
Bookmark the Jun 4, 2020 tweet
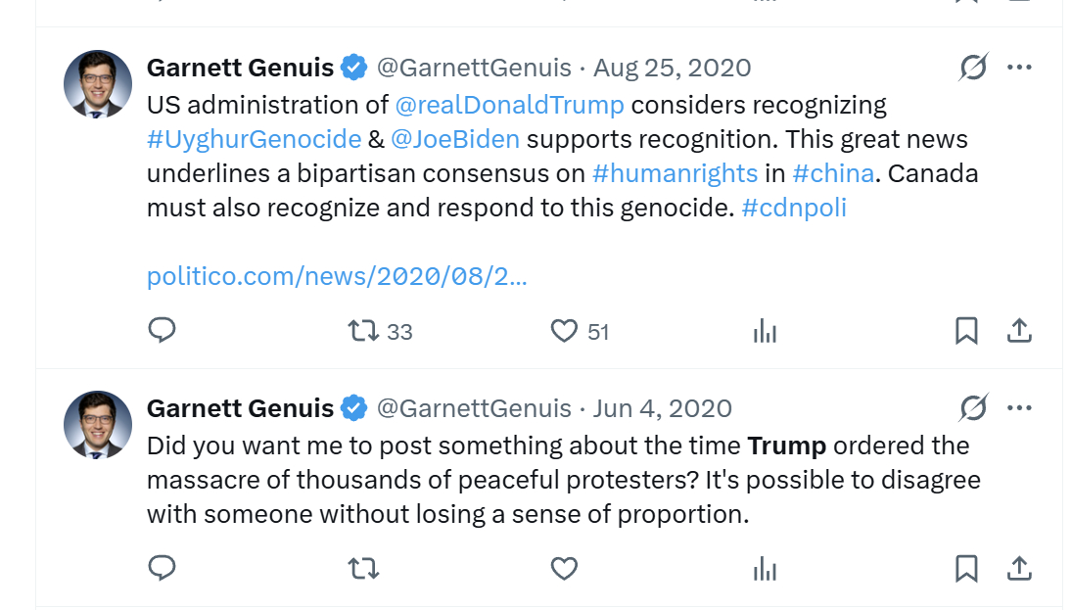click(x=966, y=568)
